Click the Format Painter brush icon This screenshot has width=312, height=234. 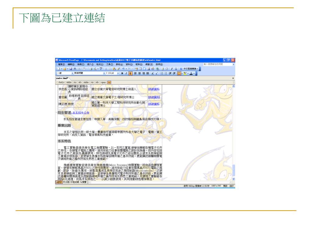pos(119,69)
